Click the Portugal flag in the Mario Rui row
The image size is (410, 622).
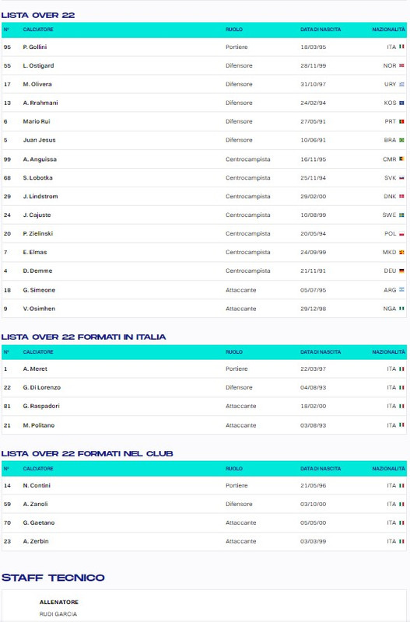pyautogui.click(x=401, y=121)
